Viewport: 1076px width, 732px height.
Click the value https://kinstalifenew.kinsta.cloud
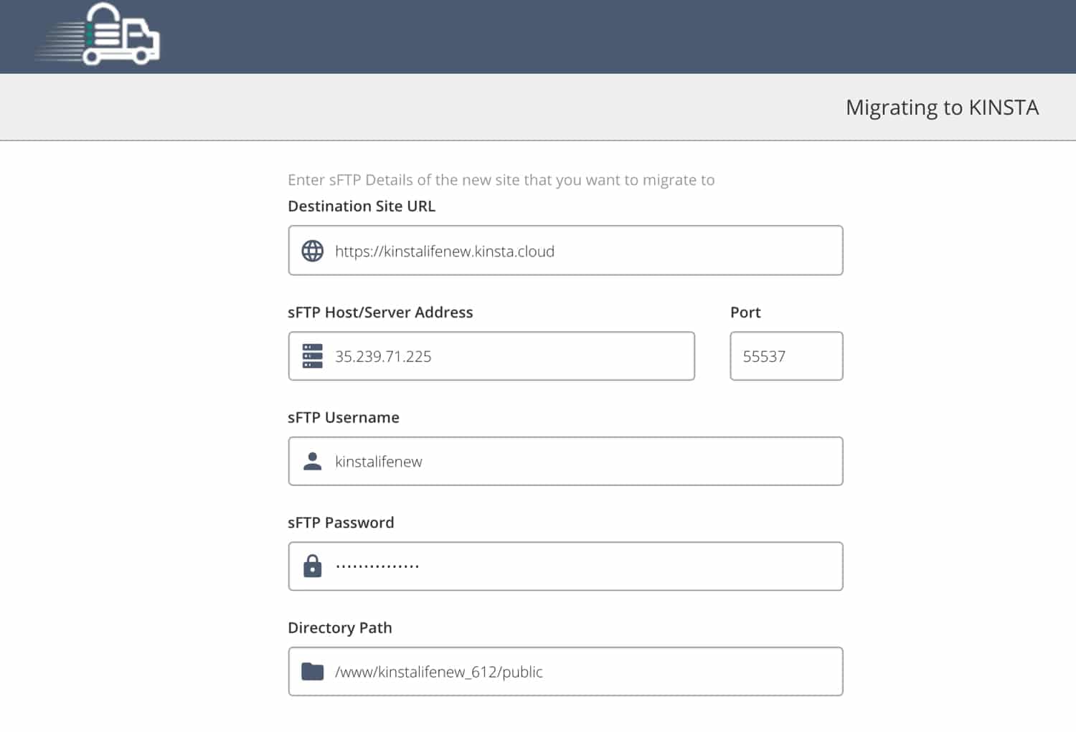pos(443,251)
